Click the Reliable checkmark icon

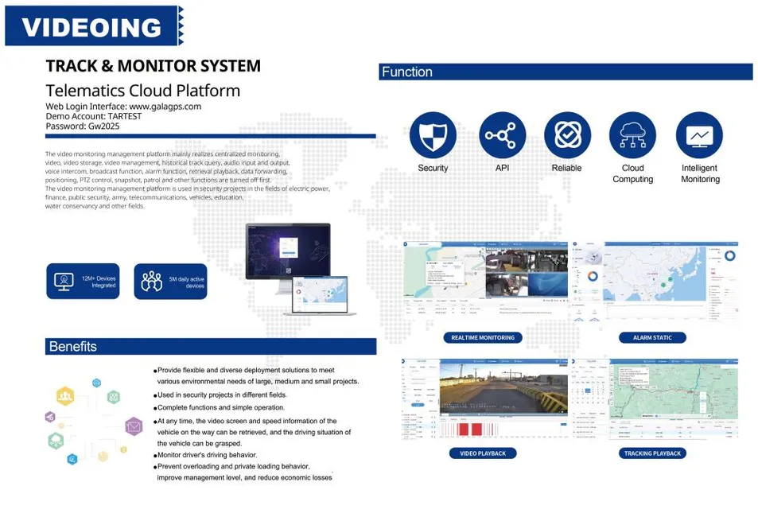pos(567,135)
